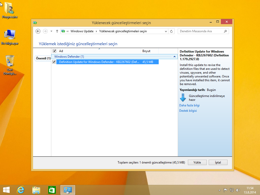Select the Önemli (1) tab

pyautogui.click(x=43, y=58)
